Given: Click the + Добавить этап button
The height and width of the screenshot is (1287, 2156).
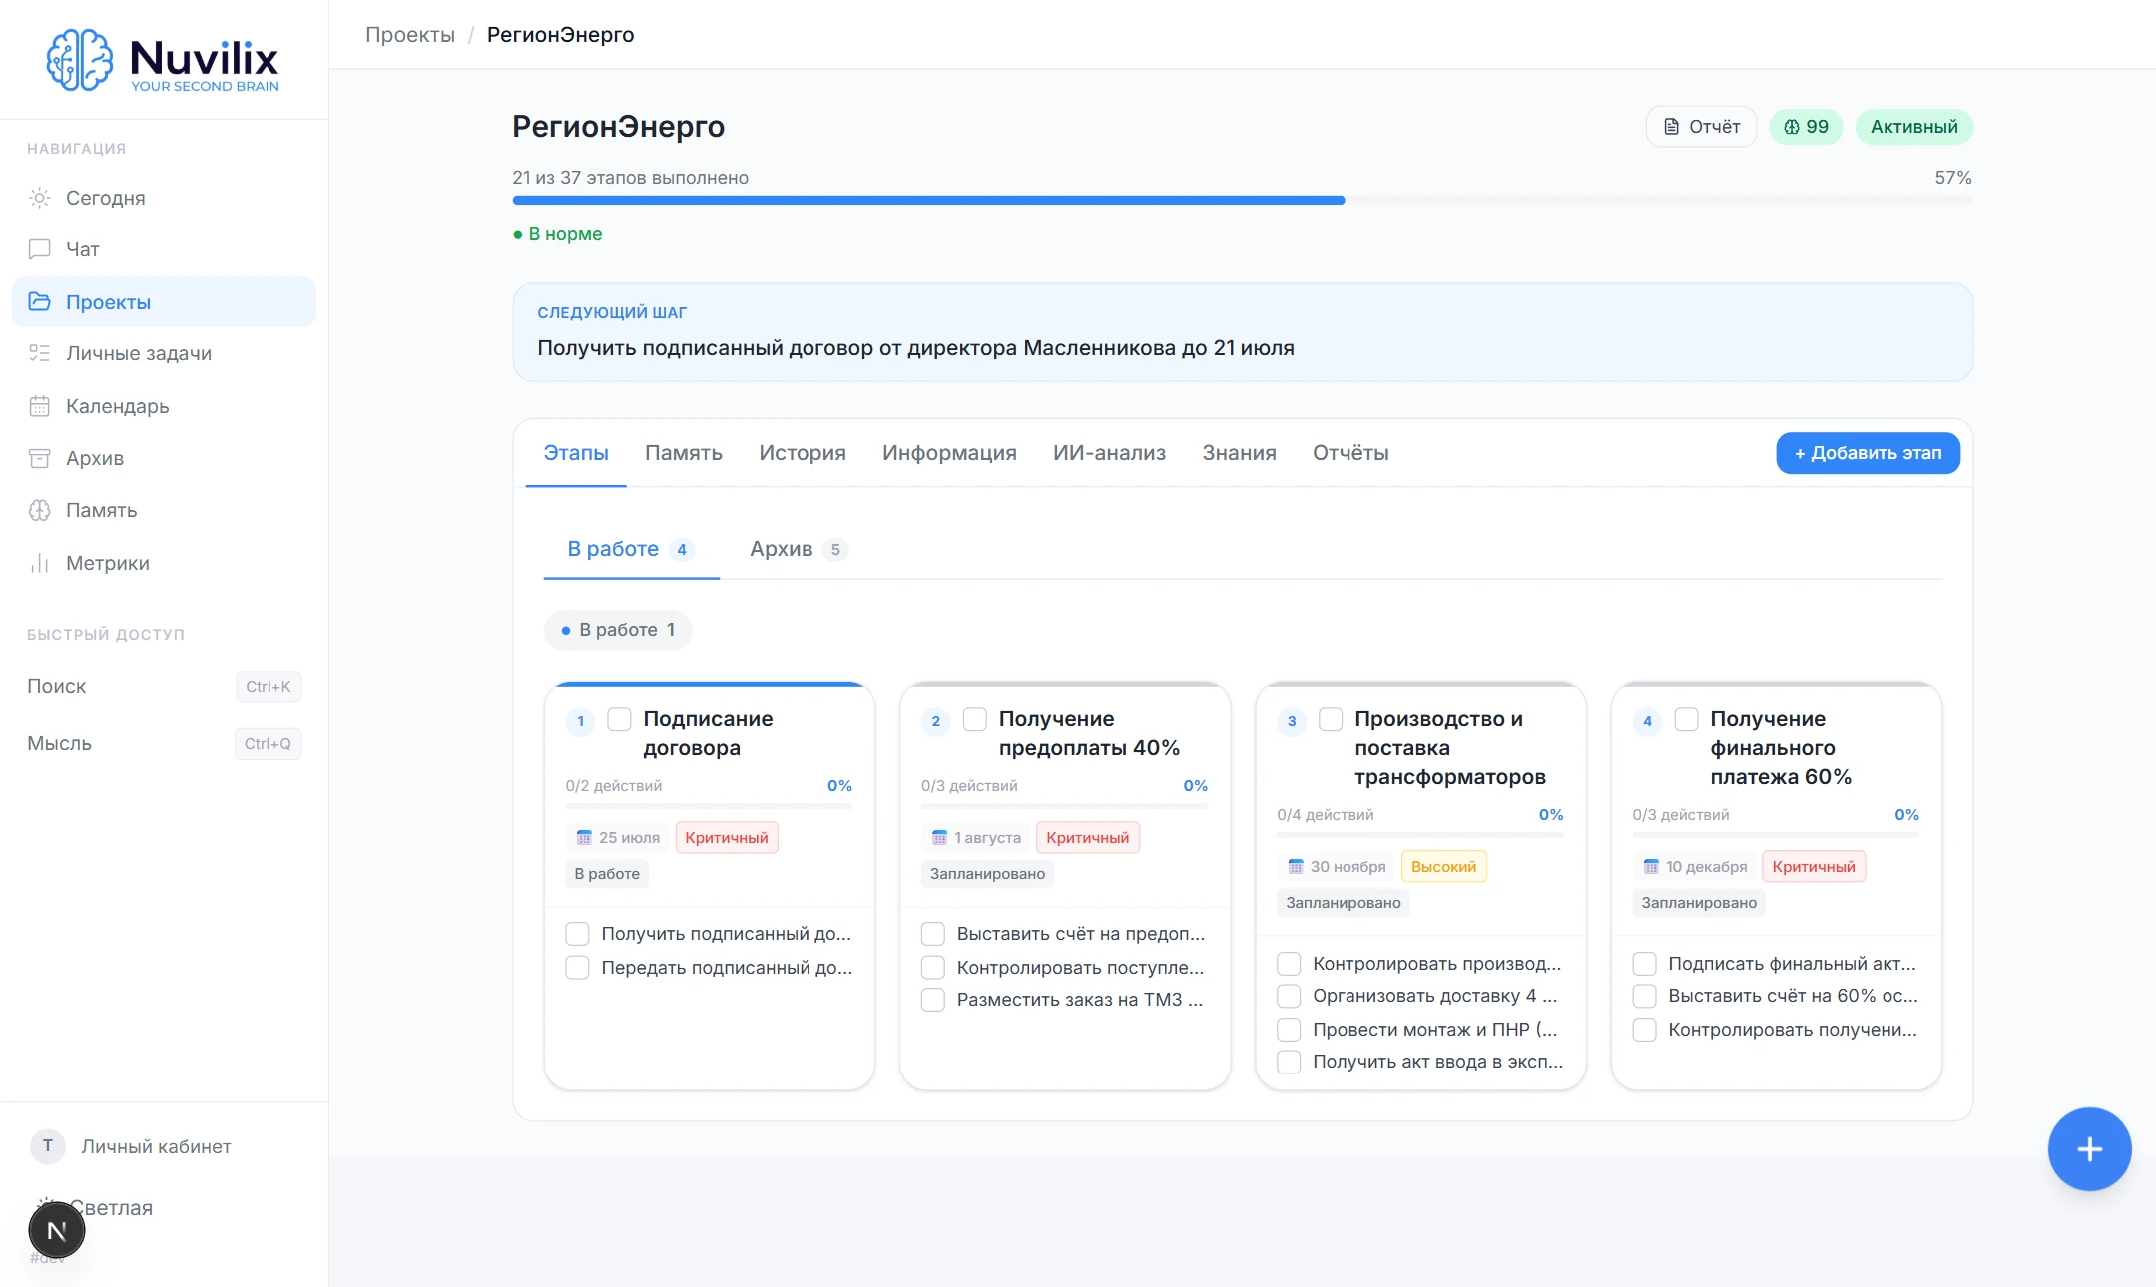Looking at the screenshot, I should [x=1868, y=453].
